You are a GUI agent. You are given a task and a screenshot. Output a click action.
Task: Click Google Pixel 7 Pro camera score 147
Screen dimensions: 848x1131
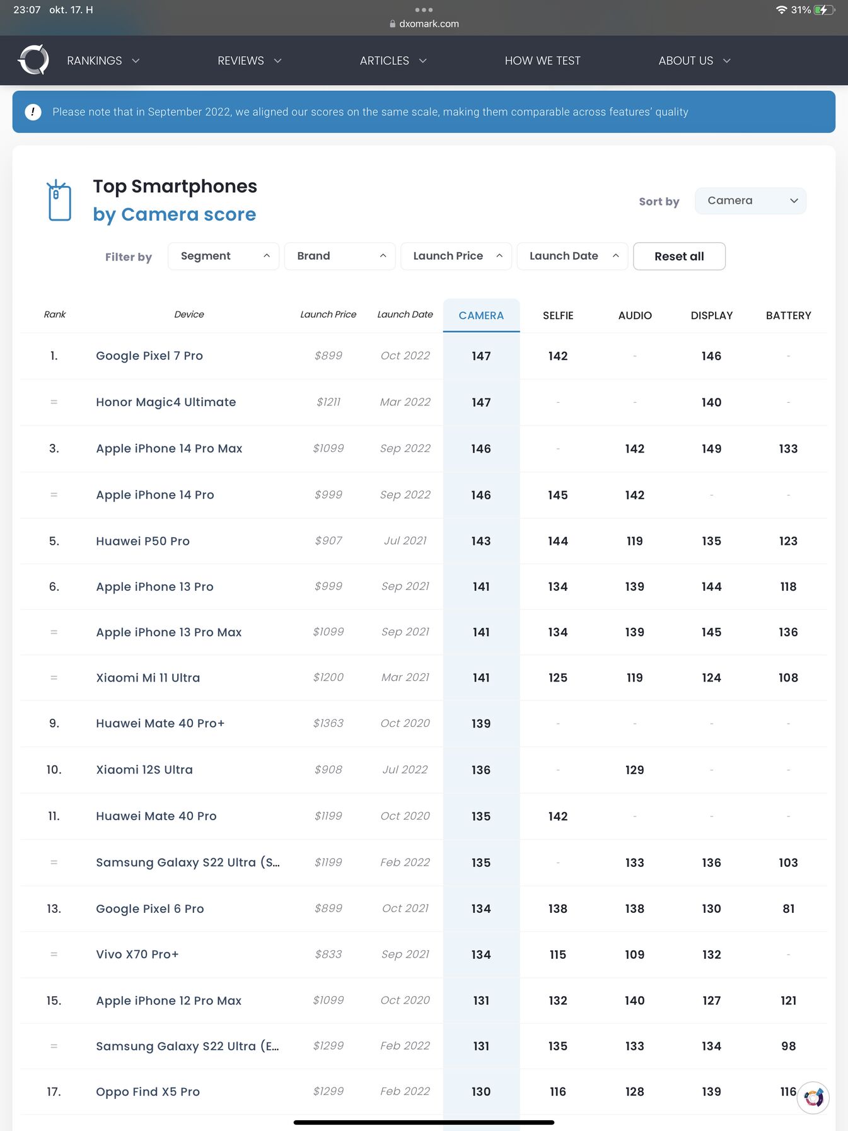click(481, 356)
